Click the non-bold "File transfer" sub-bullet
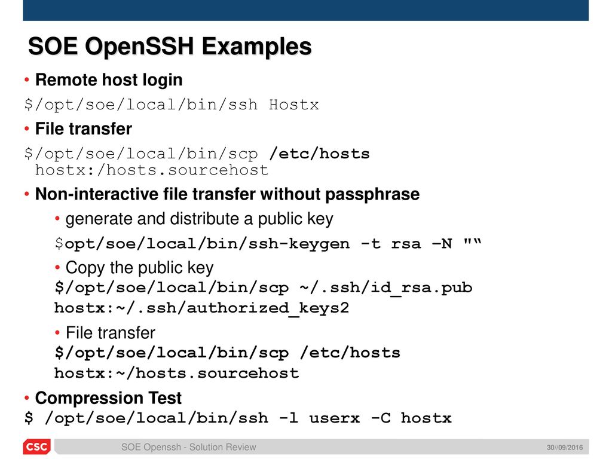Viewport: 612px width, 459px height. tap(110, 332)
